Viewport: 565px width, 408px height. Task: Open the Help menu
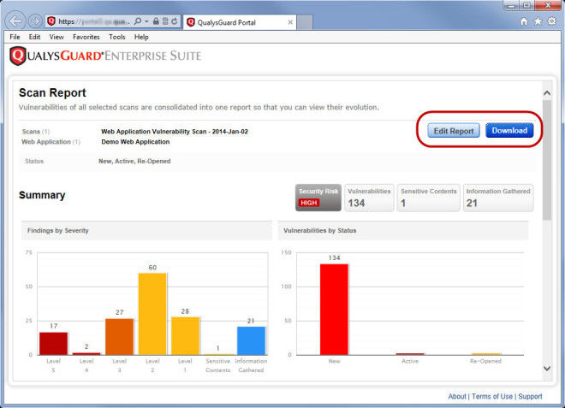[141, 37]
